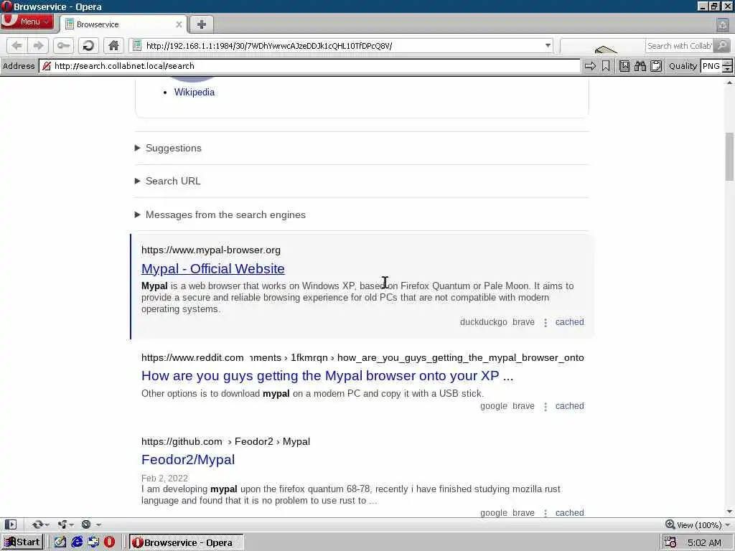735x551 pixels.
Task: Reload the page
Action: [88, 45]
